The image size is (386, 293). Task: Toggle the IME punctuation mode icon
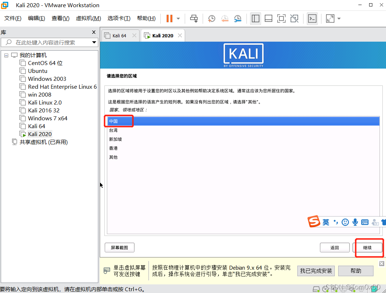tap(336, 222)
